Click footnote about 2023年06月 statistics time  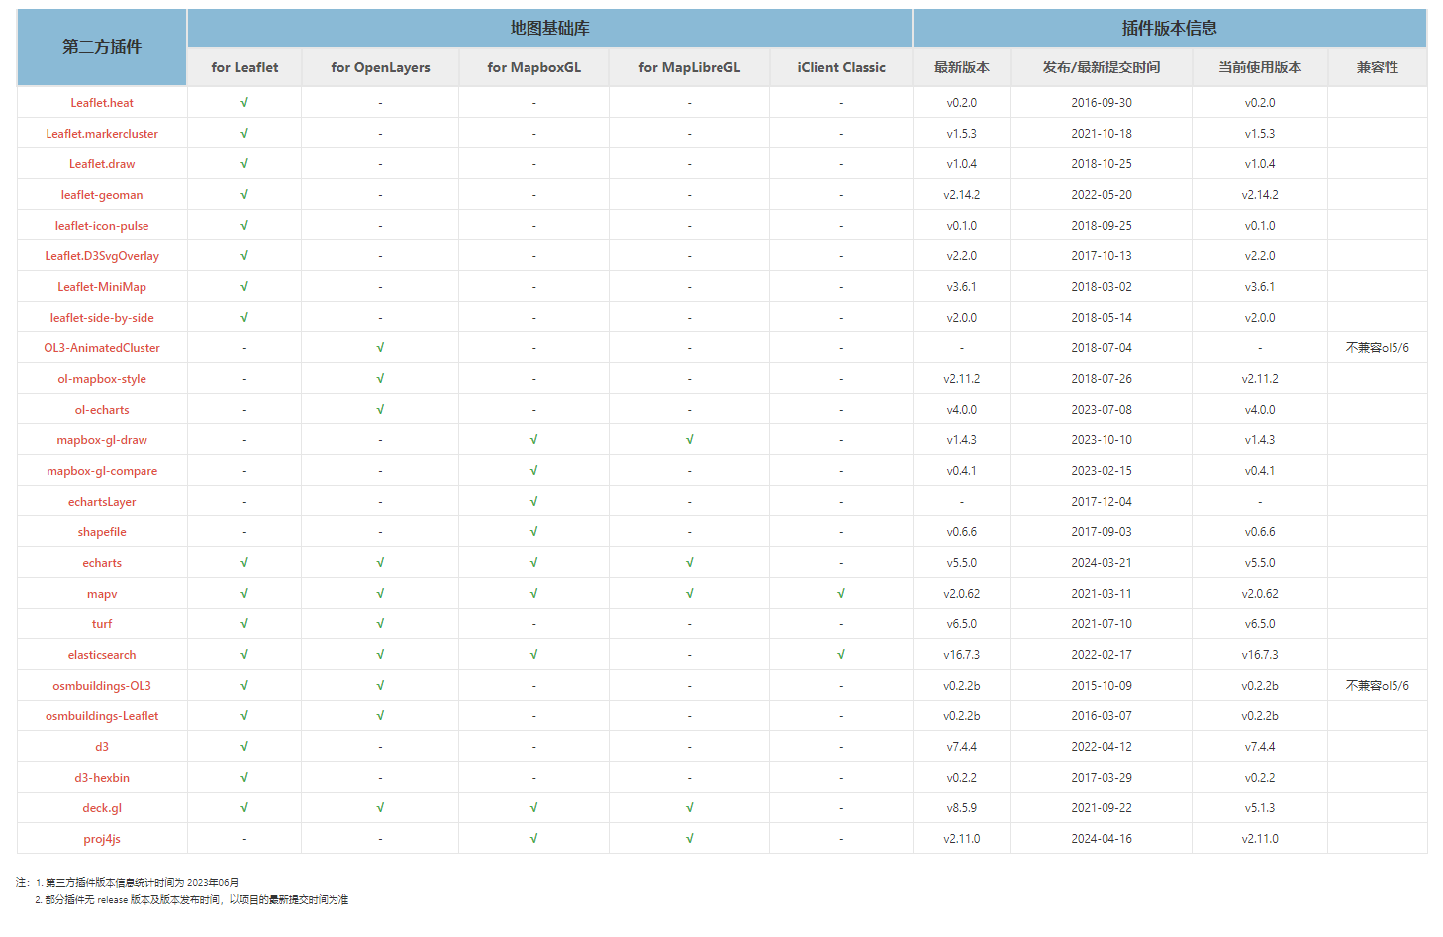click(x=137, y=882)
